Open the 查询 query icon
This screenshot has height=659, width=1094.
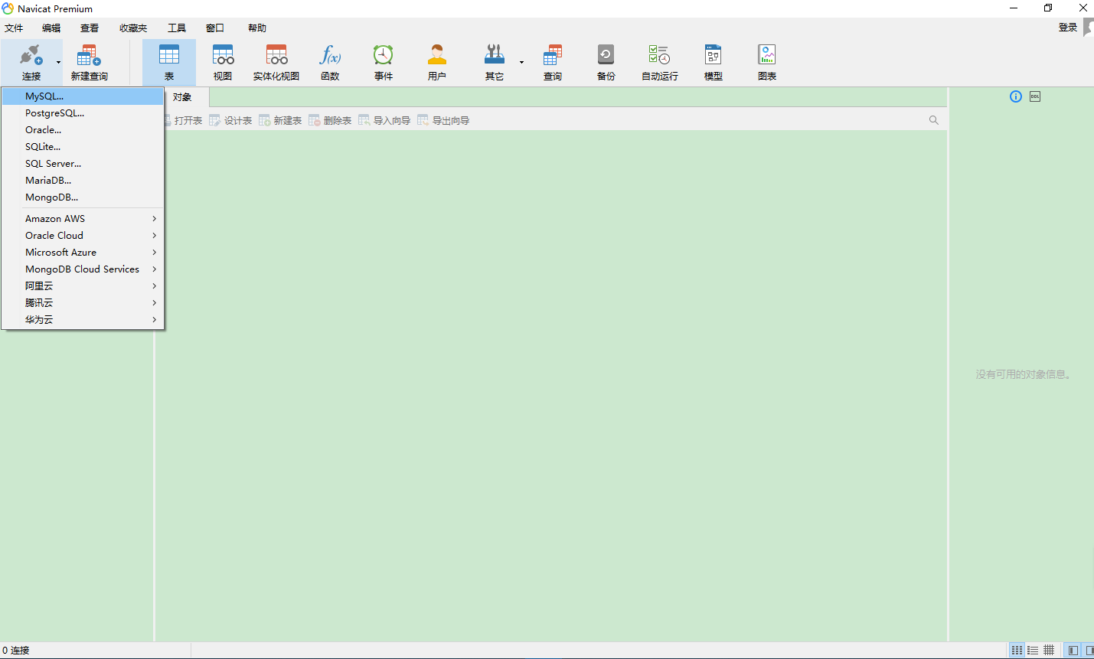point(553,55)
